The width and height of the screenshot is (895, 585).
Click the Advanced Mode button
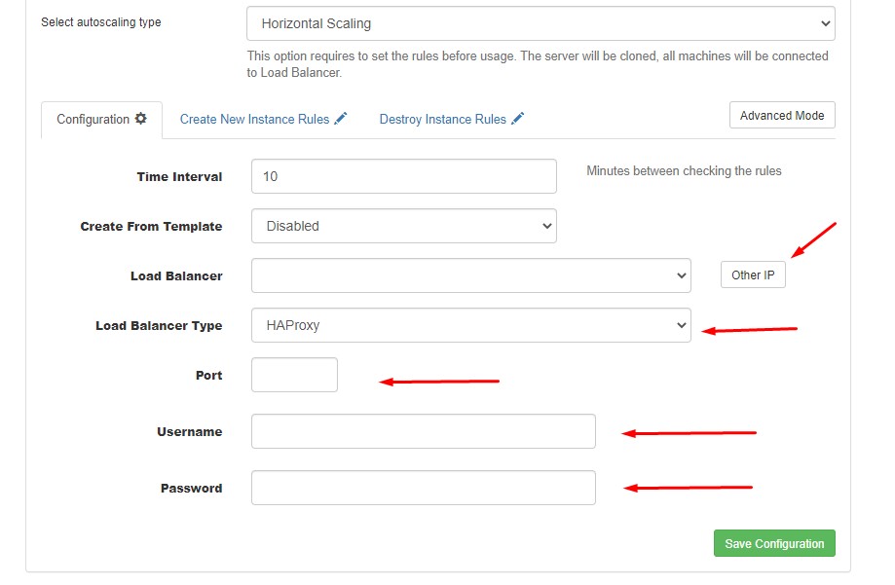[782, 115]
